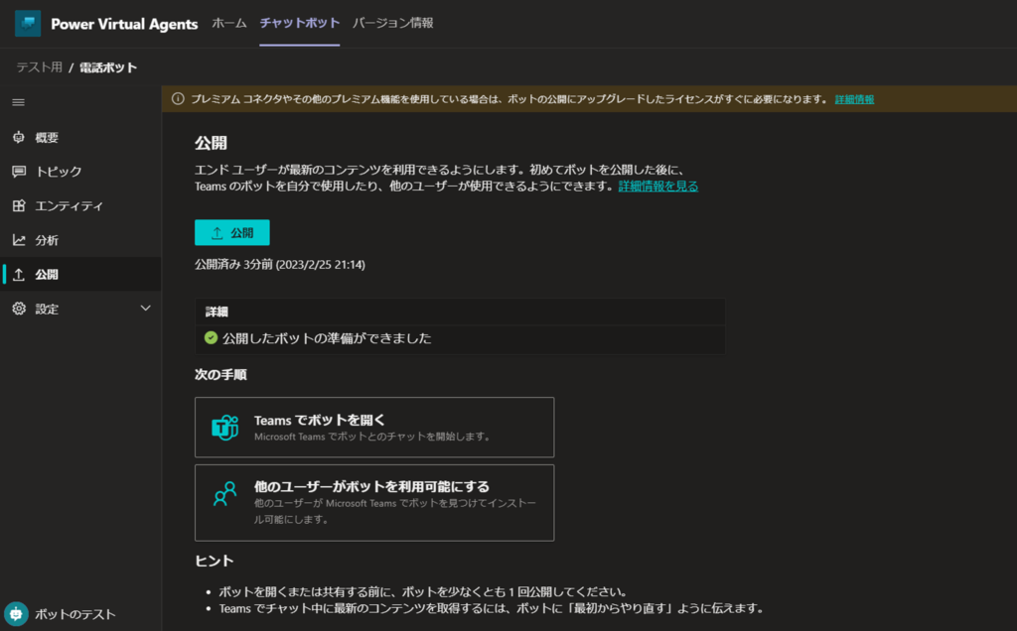Click 他のユーザーがボットを利用可能にする card
The image size is (1017, 631).
coord(374,503)
